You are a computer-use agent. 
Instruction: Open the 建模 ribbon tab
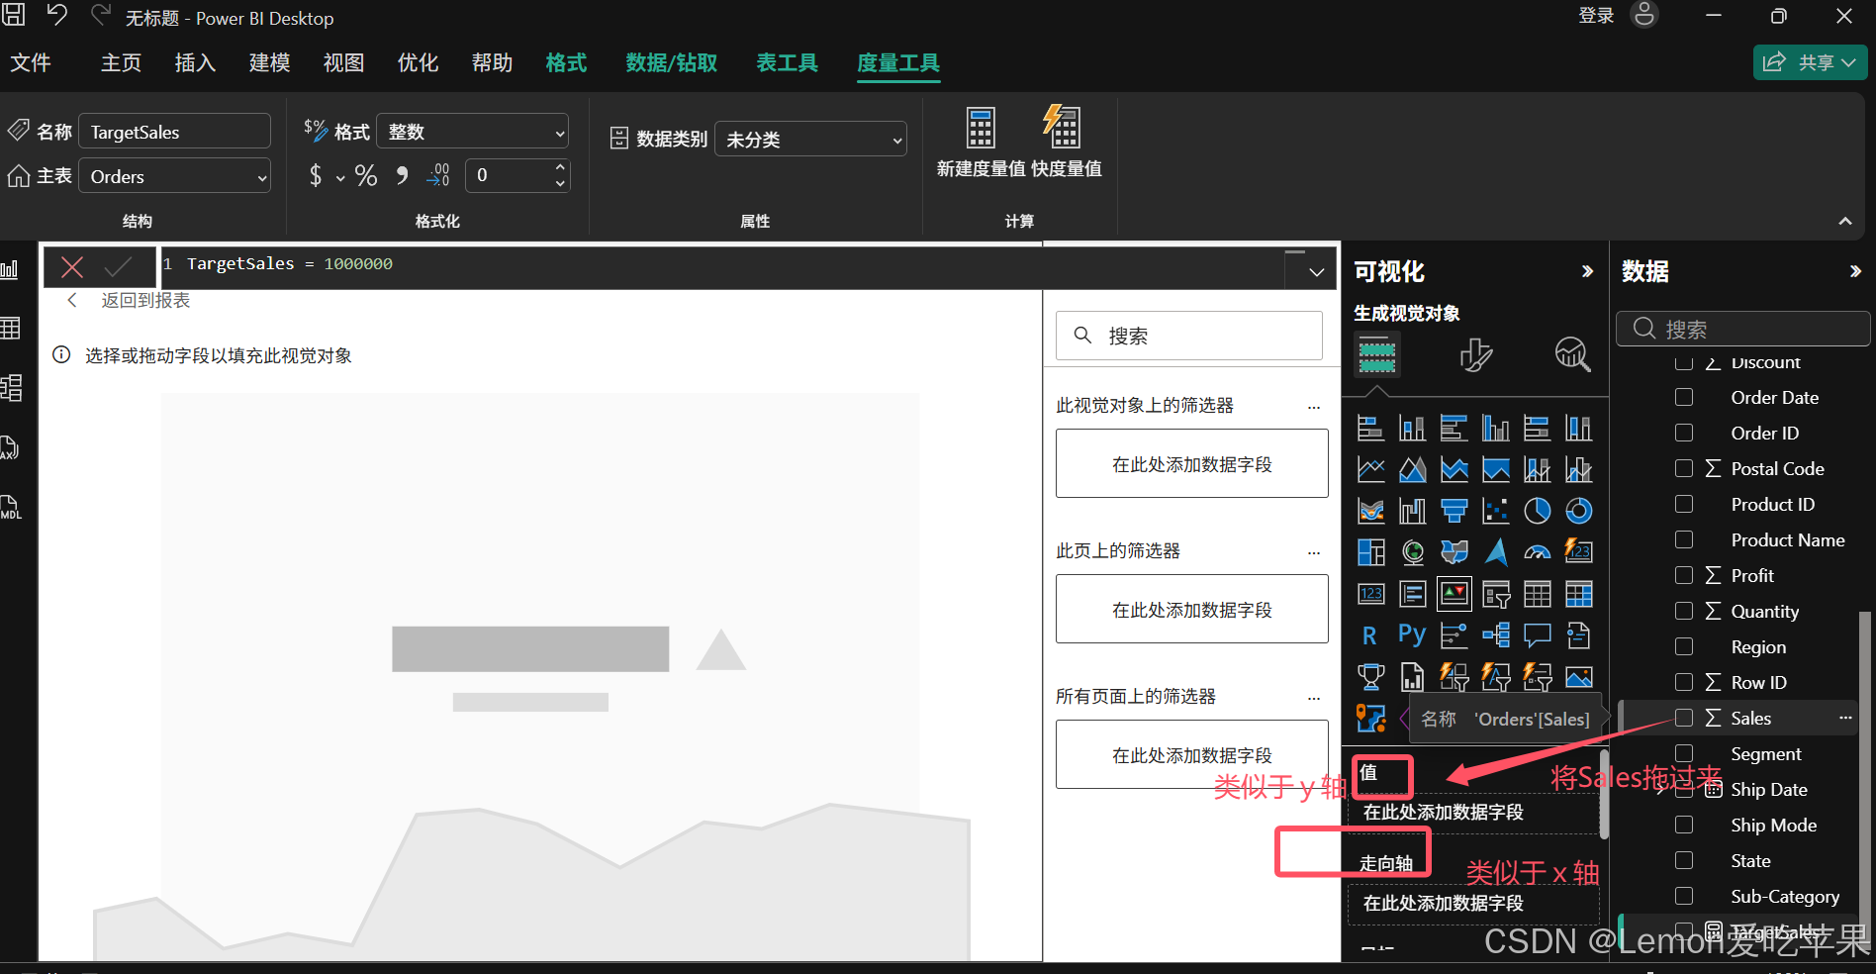[x=269, y=62]
